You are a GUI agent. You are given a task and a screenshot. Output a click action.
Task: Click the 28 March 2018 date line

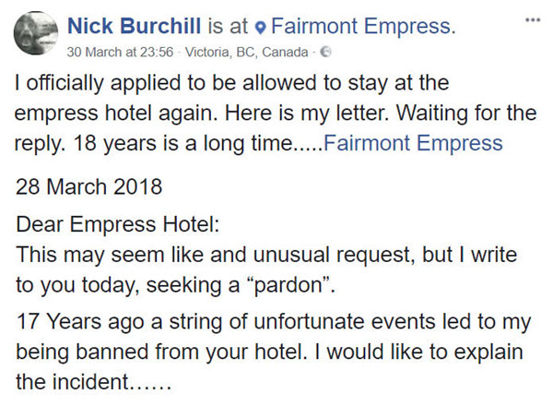[x=89, y=186]
